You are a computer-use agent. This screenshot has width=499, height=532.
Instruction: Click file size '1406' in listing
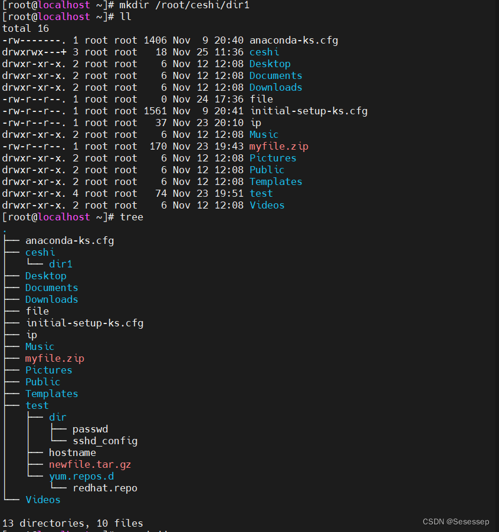pyautogui.click(x=155, y=41)
